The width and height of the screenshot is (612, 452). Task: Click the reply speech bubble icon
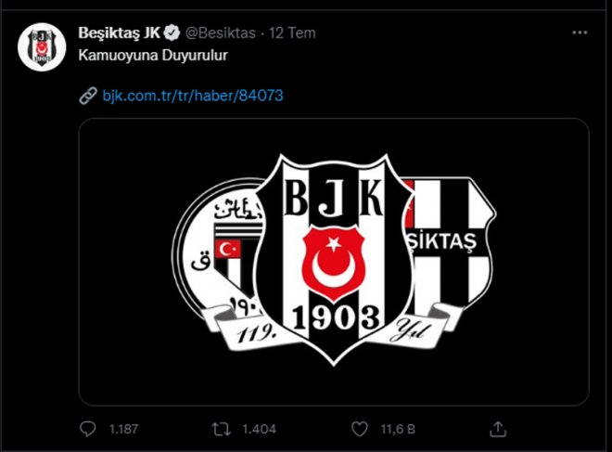pyautogui.click(x=88, y=429)
